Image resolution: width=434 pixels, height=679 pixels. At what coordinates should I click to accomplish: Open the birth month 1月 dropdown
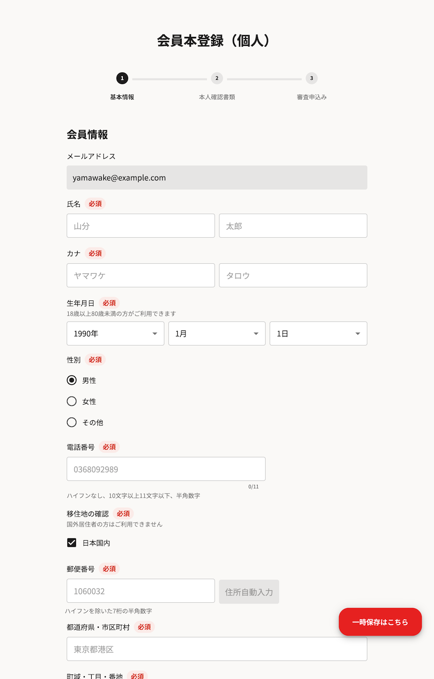tap(217, 333)
